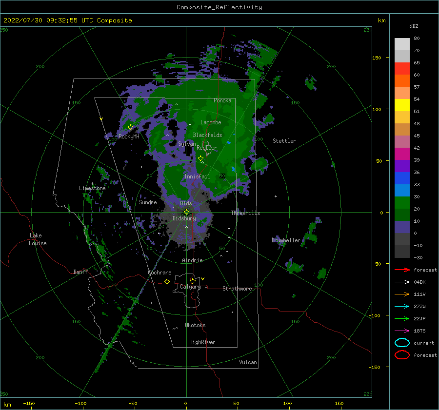Click the magenta 39 dBZ color swatch
439x410 pixels.
[402, 154]
